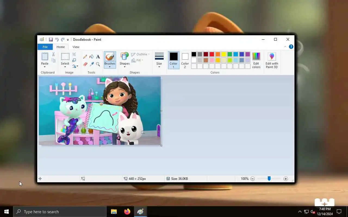The width and height of the screenshot is (348, 217).
Task: Click the Undo arrow in title bar
Action: [57, 40]
